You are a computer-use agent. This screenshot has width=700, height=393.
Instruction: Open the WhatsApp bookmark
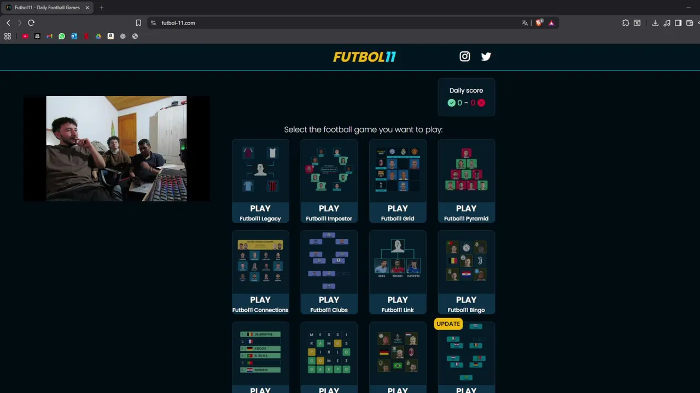click(62, 36)
